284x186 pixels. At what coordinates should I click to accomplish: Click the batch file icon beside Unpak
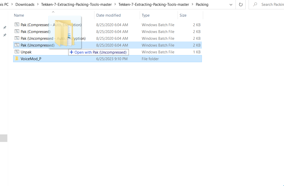coord(17,52)
